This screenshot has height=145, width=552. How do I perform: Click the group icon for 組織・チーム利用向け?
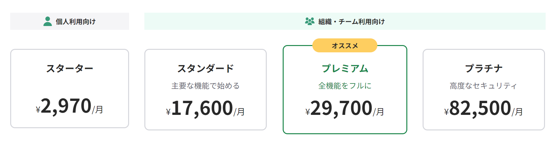[309, 21]
